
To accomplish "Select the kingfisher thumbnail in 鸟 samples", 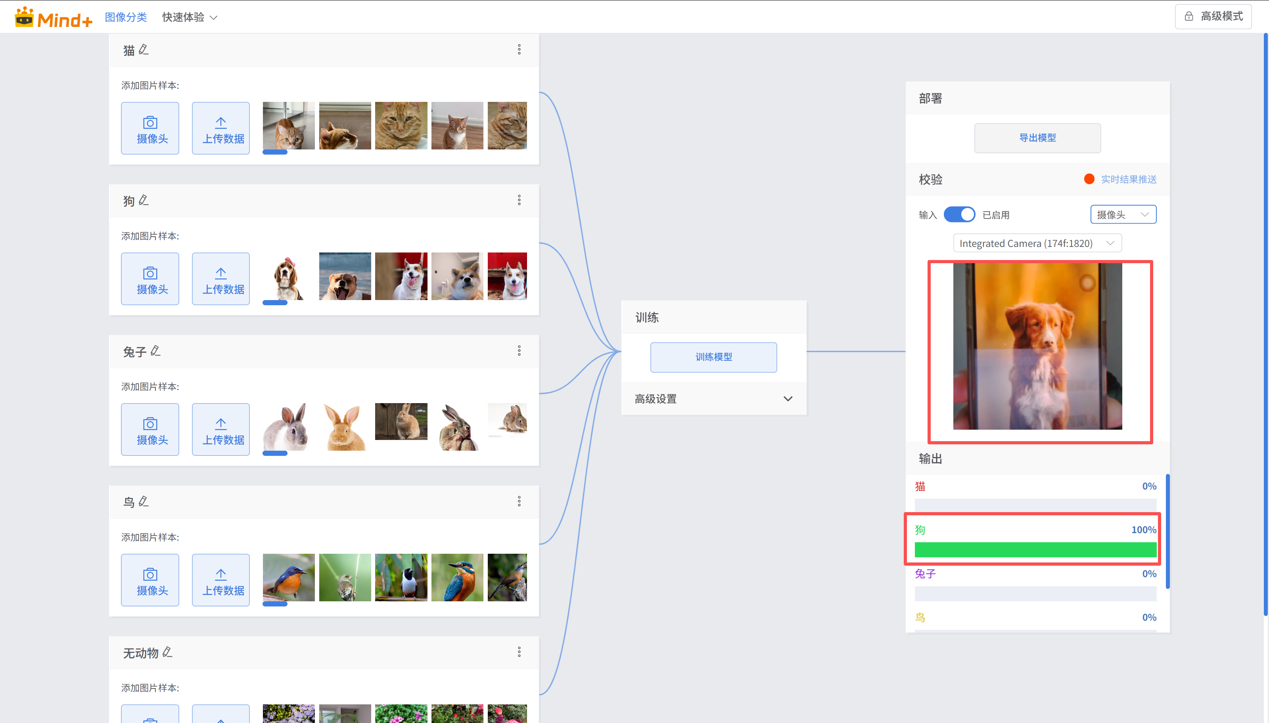I will [457, 578].
